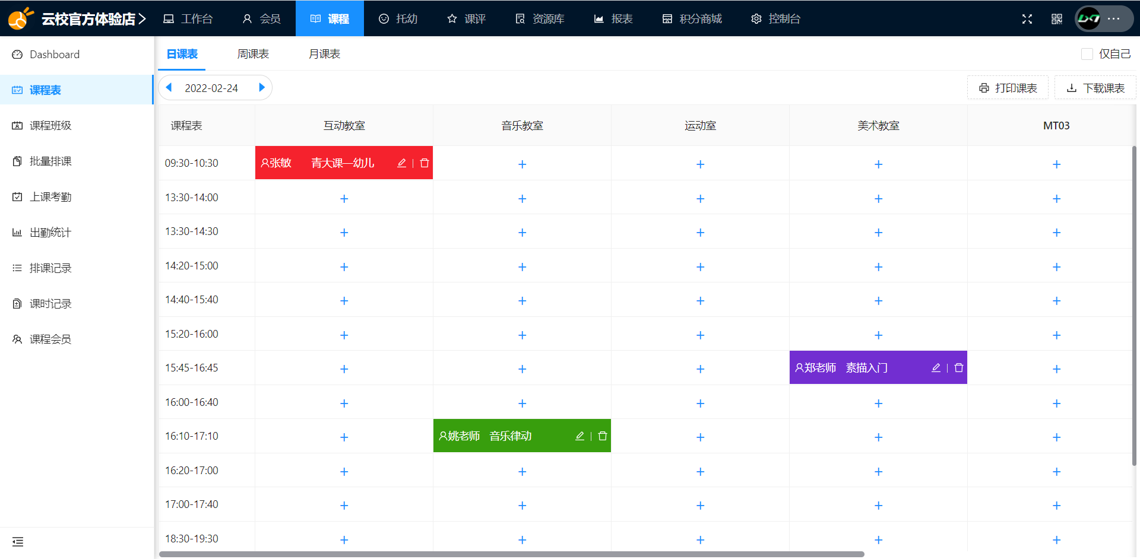Open 课时记录 in sidebar
Viewport: 1140px width, 559px height.
(x=77, y=303)
